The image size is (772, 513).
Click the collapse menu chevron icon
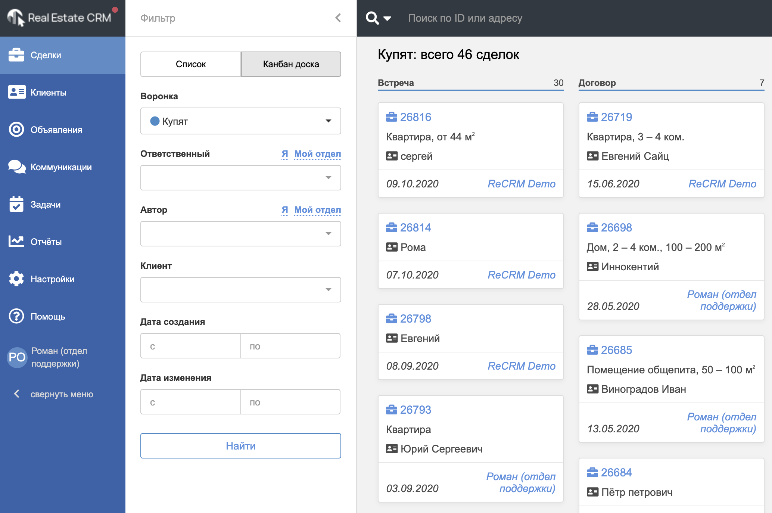(x=16, y=394)
